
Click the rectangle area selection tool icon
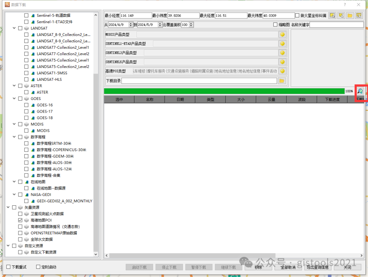(332, 15)
